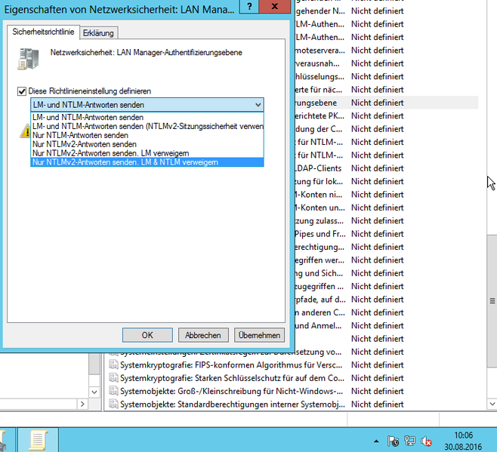The height and width of the screenshot is (452, 497).
Task: Collapse the LAN Manager authentication level combo box
Action: click(258, 105)
